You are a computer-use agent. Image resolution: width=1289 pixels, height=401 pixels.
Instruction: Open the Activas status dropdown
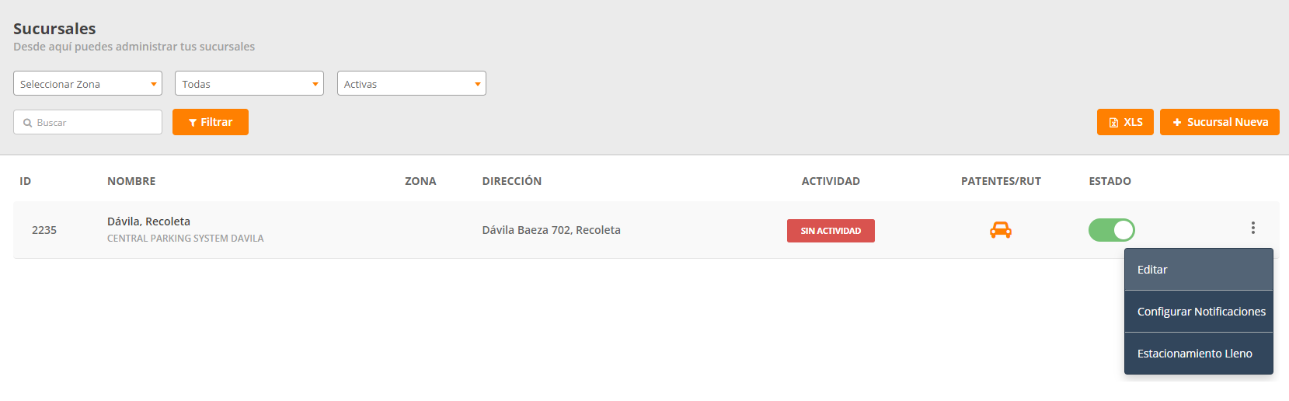tap(411, 84)
